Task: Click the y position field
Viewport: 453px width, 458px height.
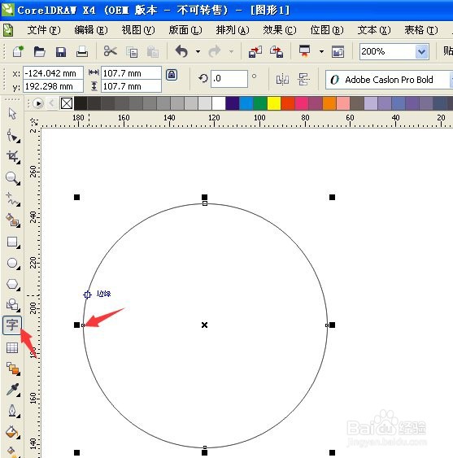Action: 53,86
